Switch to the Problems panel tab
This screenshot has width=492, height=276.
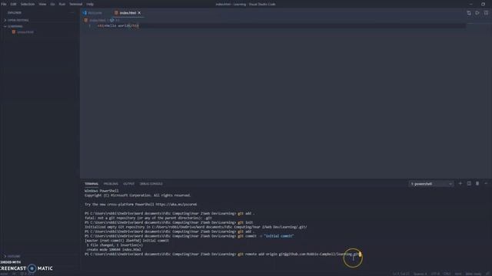pyautogui.click(x=111, y=184)
